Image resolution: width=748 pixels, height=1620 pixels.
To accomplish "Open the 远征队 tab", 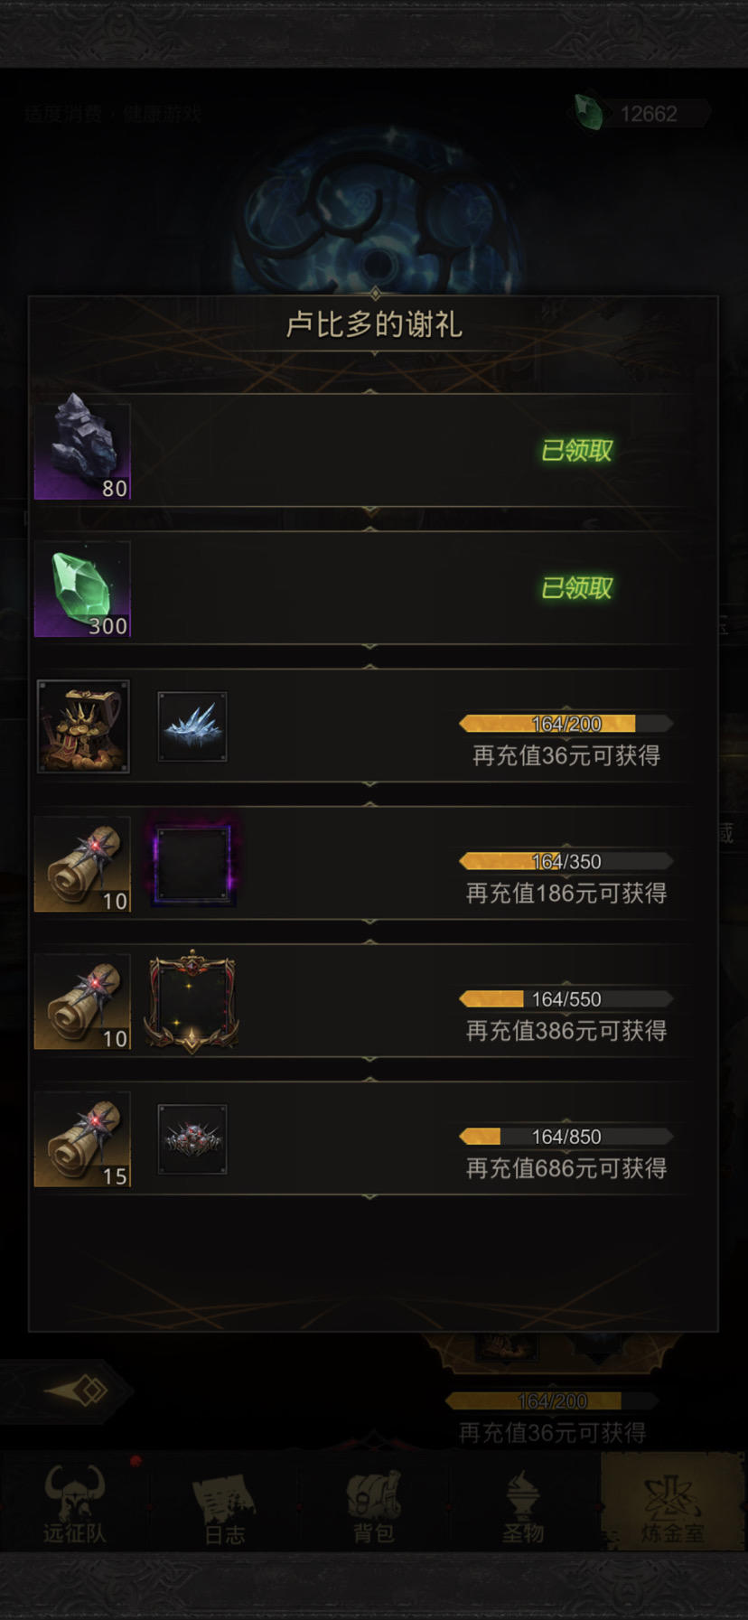I will tap(75, 1503).
